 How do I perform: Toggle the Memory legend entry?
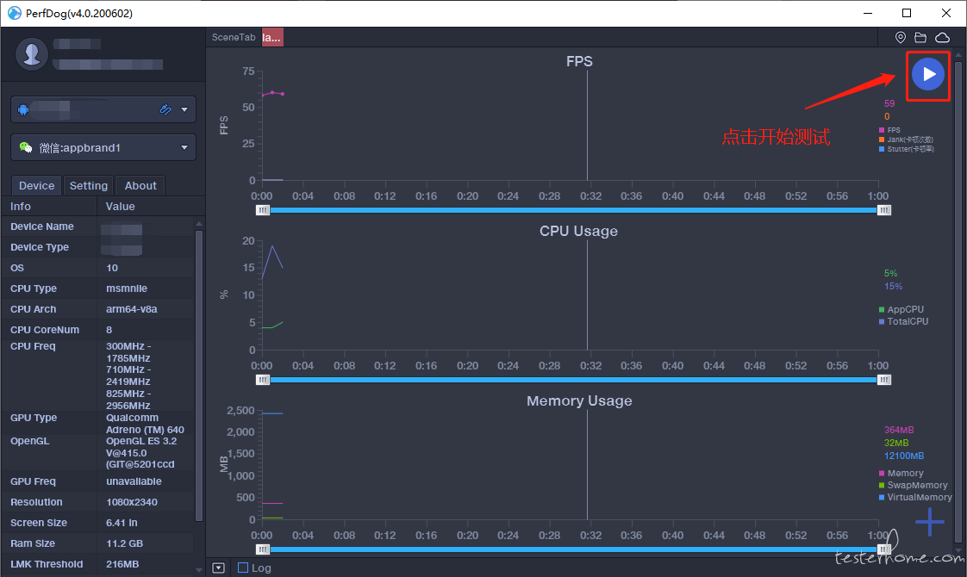coord(901,474)
